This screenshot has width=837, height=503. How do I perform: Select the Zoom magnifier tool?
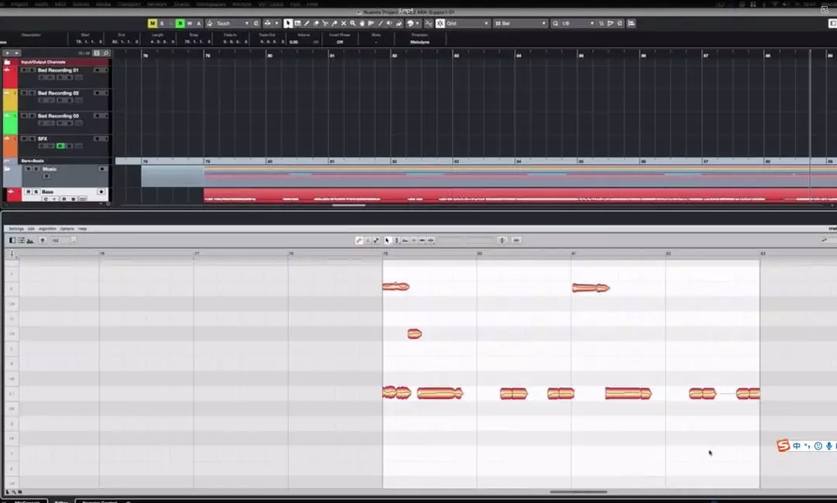point(353,23)
